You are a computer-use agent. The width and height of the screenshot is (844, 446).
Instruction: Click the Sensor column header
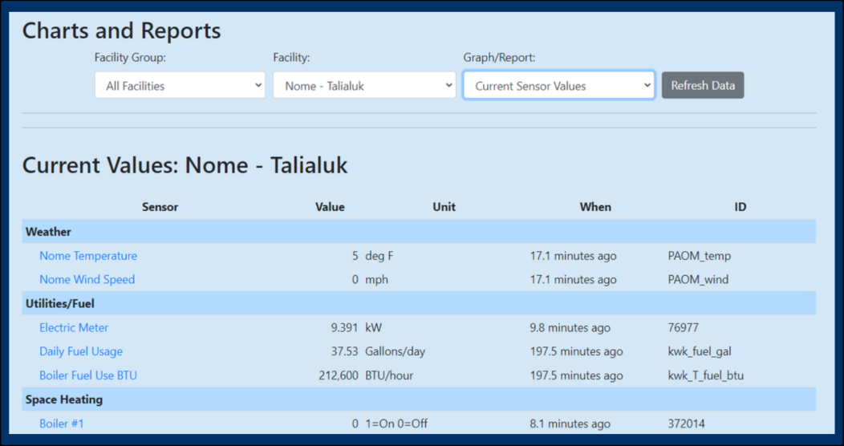point(160,207)
